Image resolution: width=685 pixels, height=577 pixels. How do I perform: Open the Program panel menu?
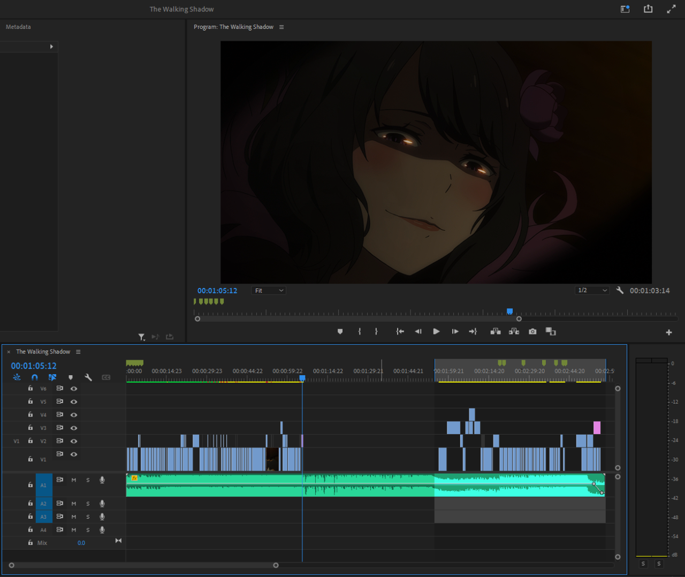click(281, 27)
